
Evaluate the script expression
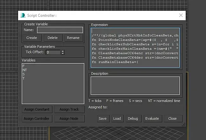click(152, 118)
